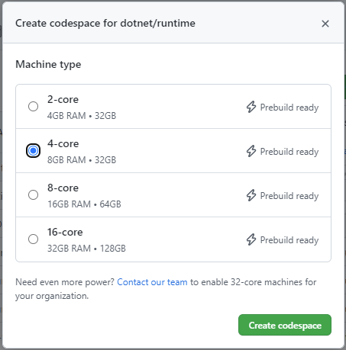Click the lightning icon beside 2-core prebuild
This screenshot has height=350, width=346.
(x=251, y=107)
